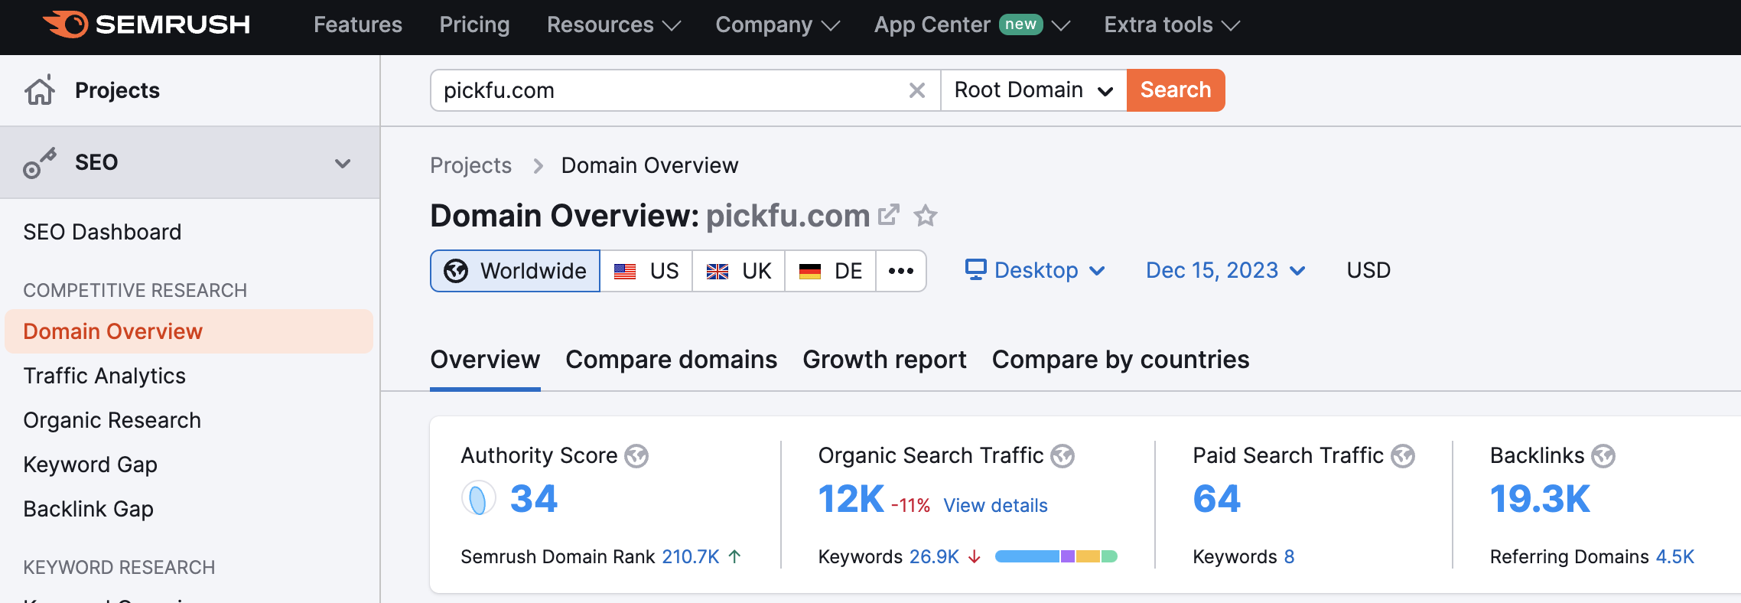Screen dimensions: 1741x603
Task: Click the Worldwide globe icon
Action: 456,271
